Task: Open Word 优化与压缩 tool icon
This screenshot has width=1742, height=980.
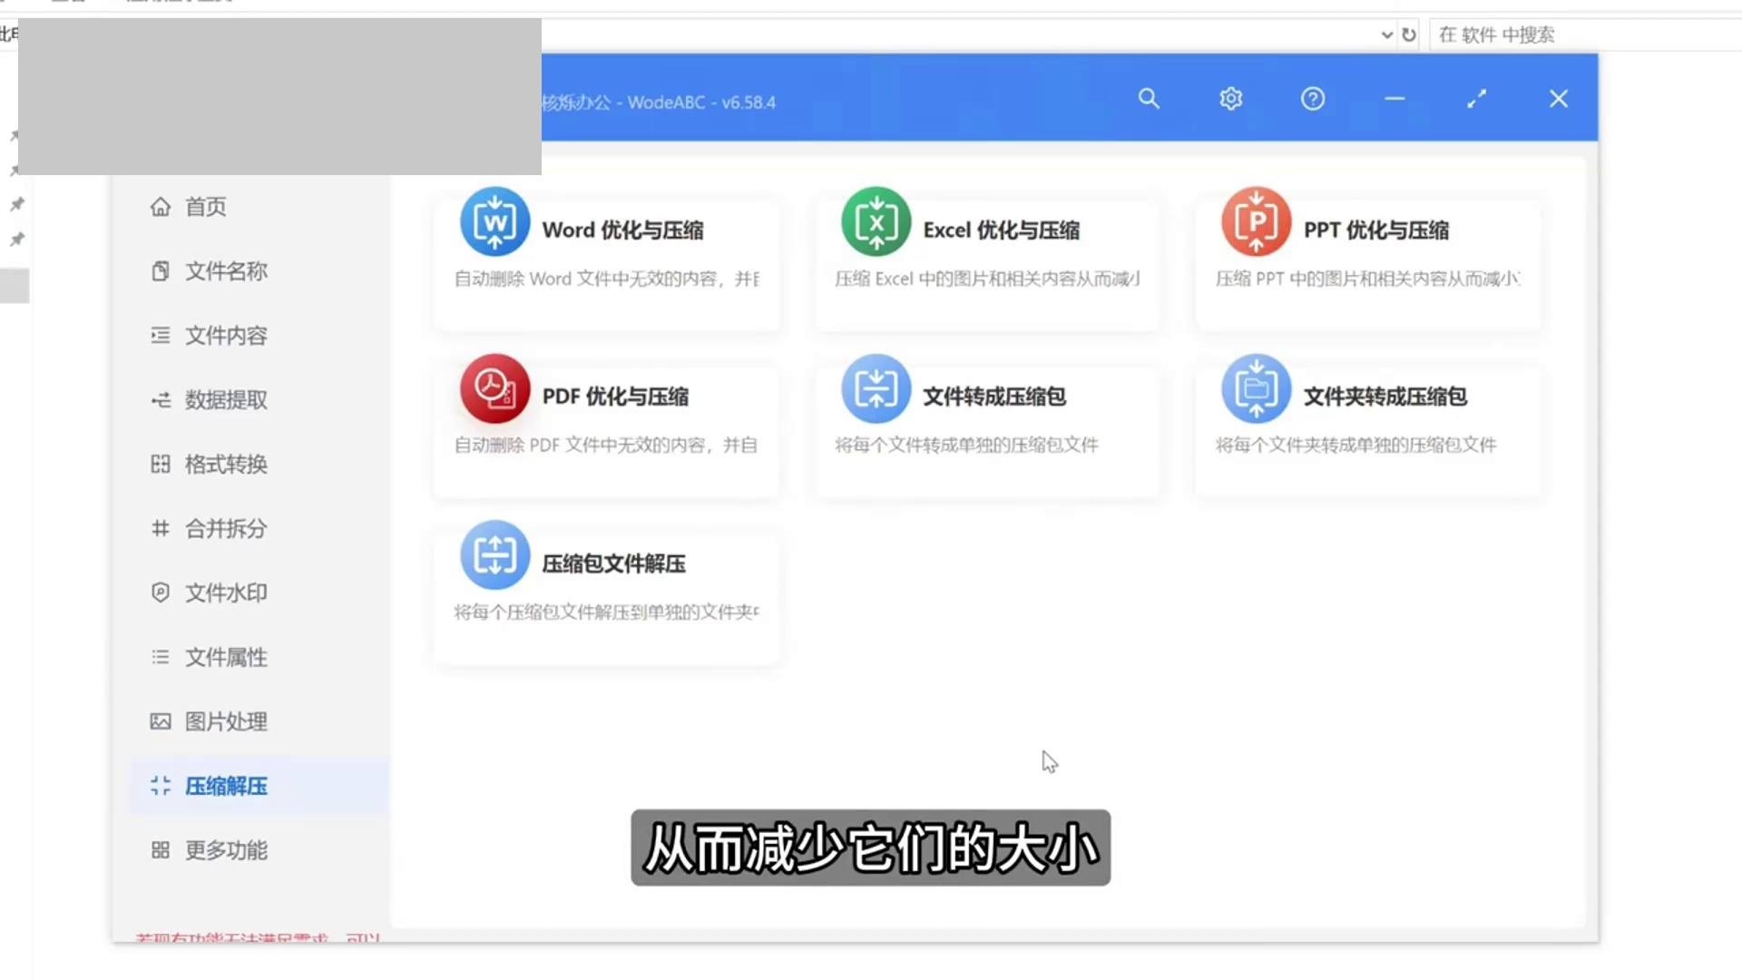Action: point(494,222)
